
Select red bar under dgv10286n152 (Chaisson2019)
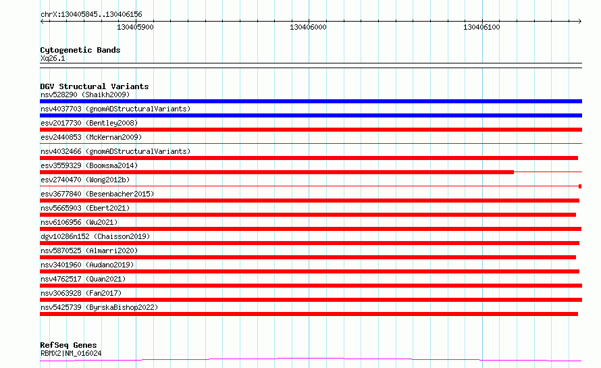tap(310, 243)
